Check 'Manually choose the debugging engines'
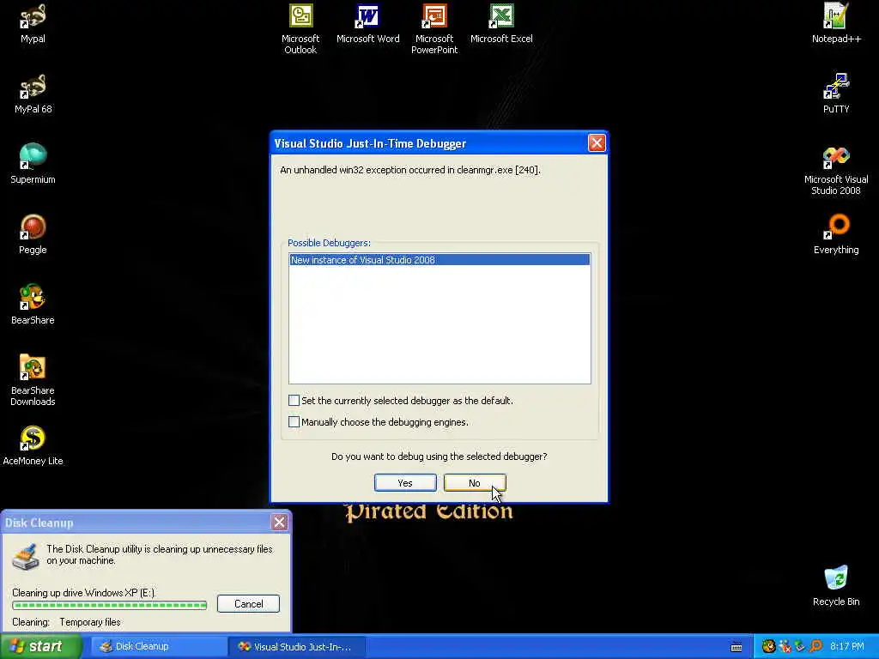879x659 pixels. (294, 422)
